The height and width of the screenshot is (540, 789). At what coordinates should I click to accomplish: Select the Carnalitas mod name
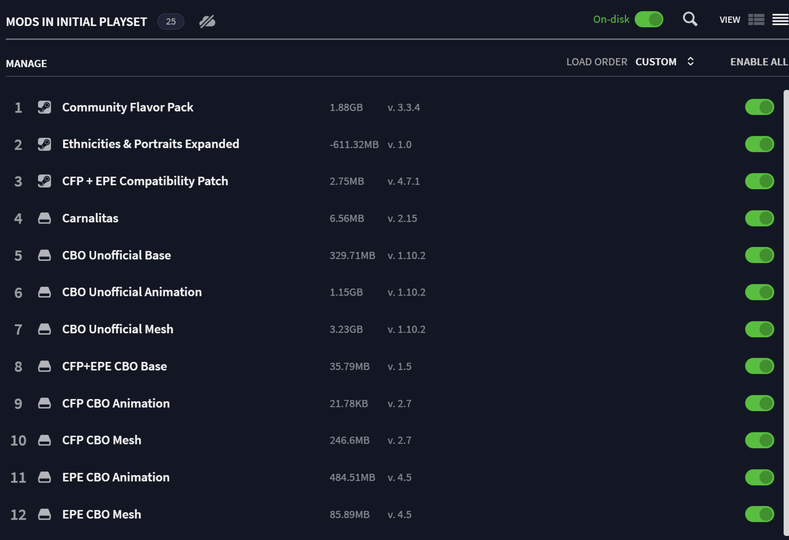point(90,218)
